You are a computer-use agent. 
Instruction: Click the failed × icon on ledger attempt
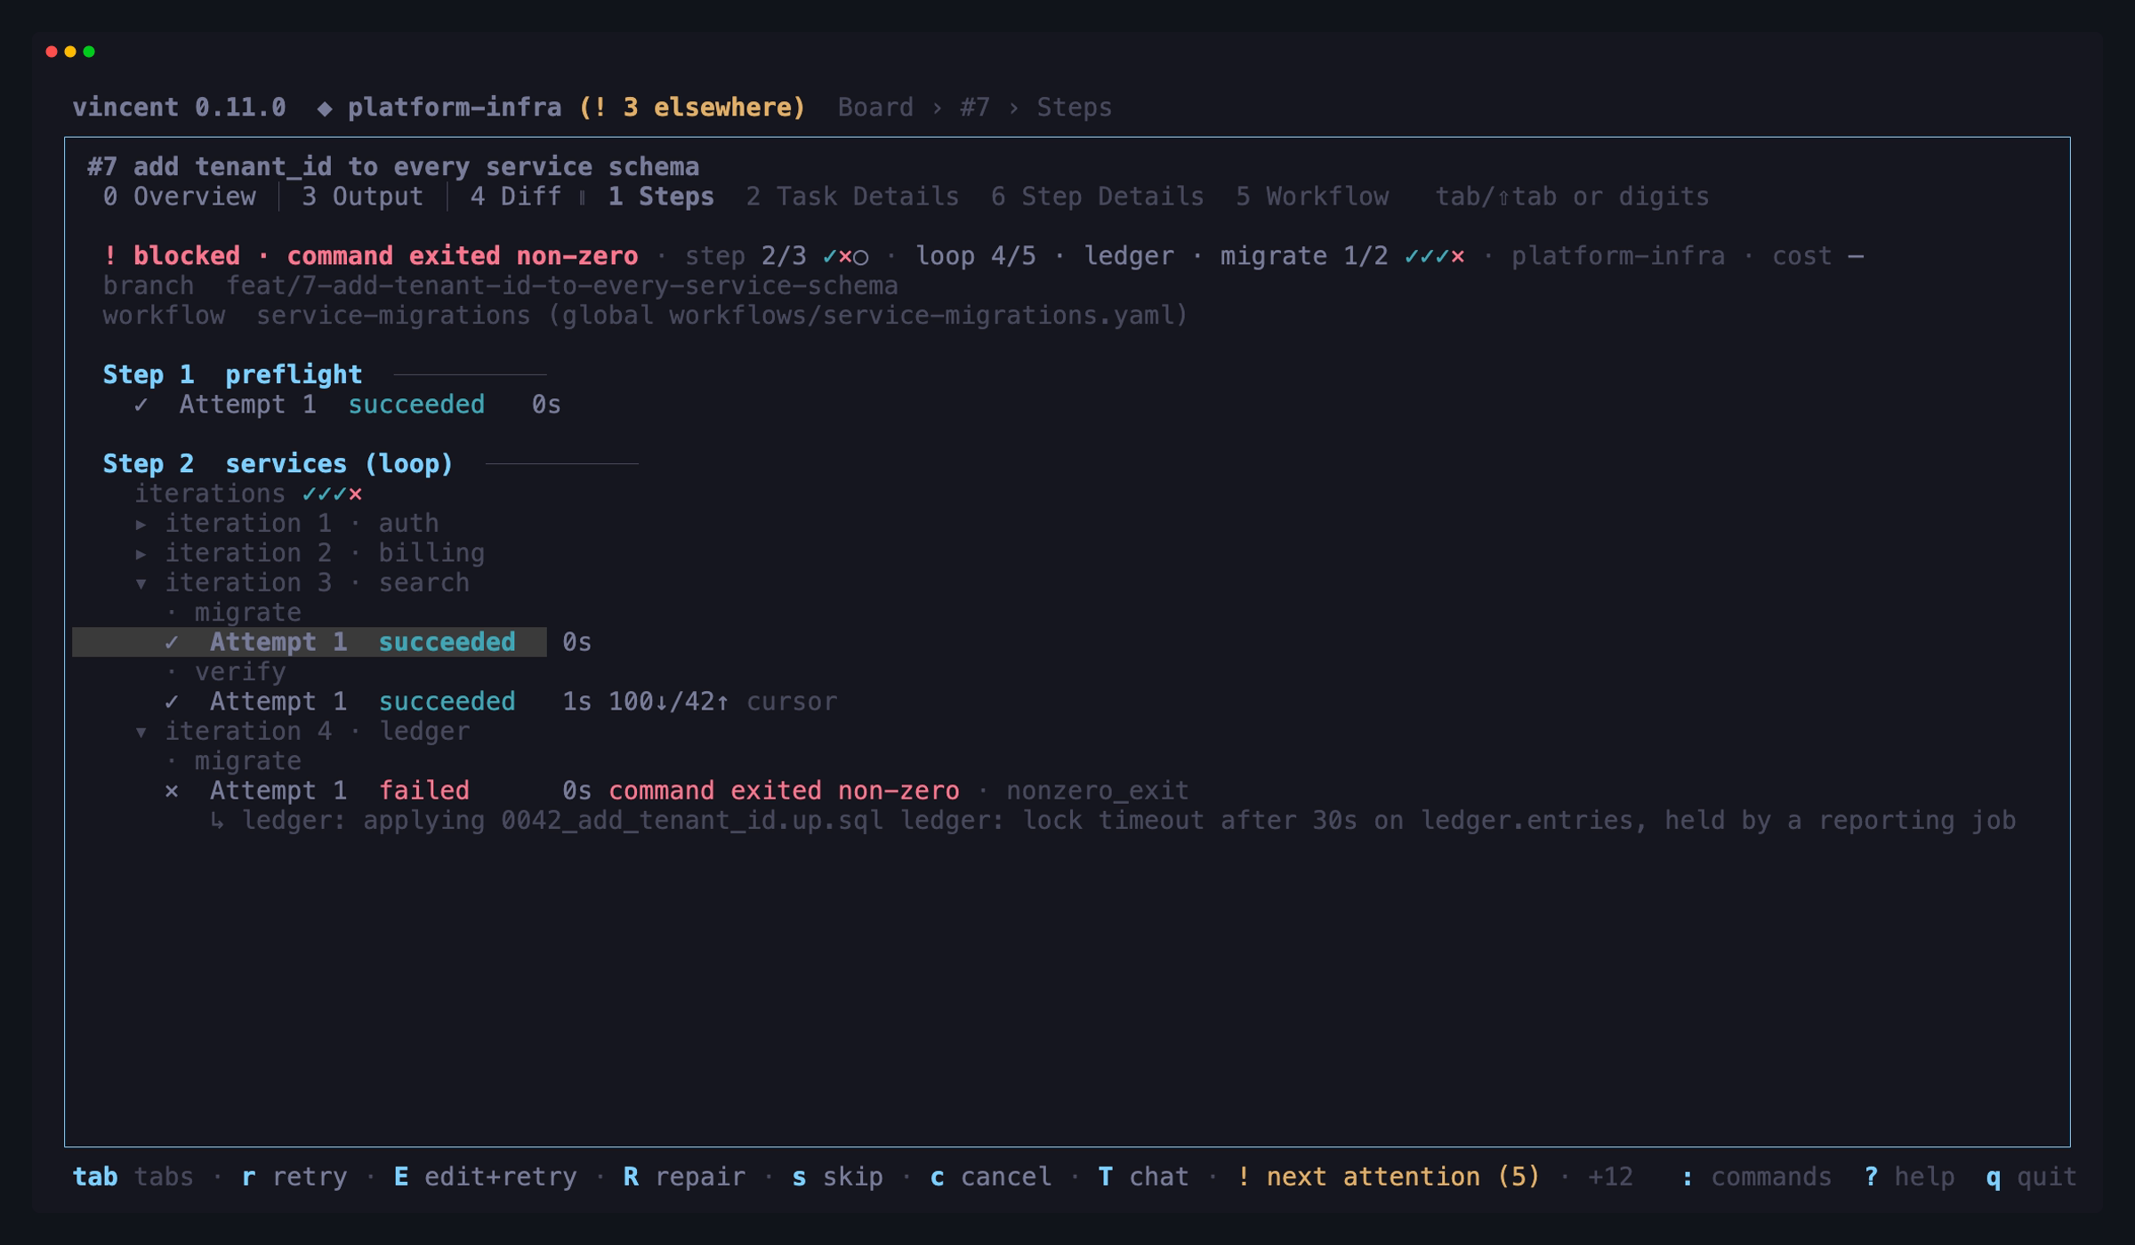click(x=172, y=791)
